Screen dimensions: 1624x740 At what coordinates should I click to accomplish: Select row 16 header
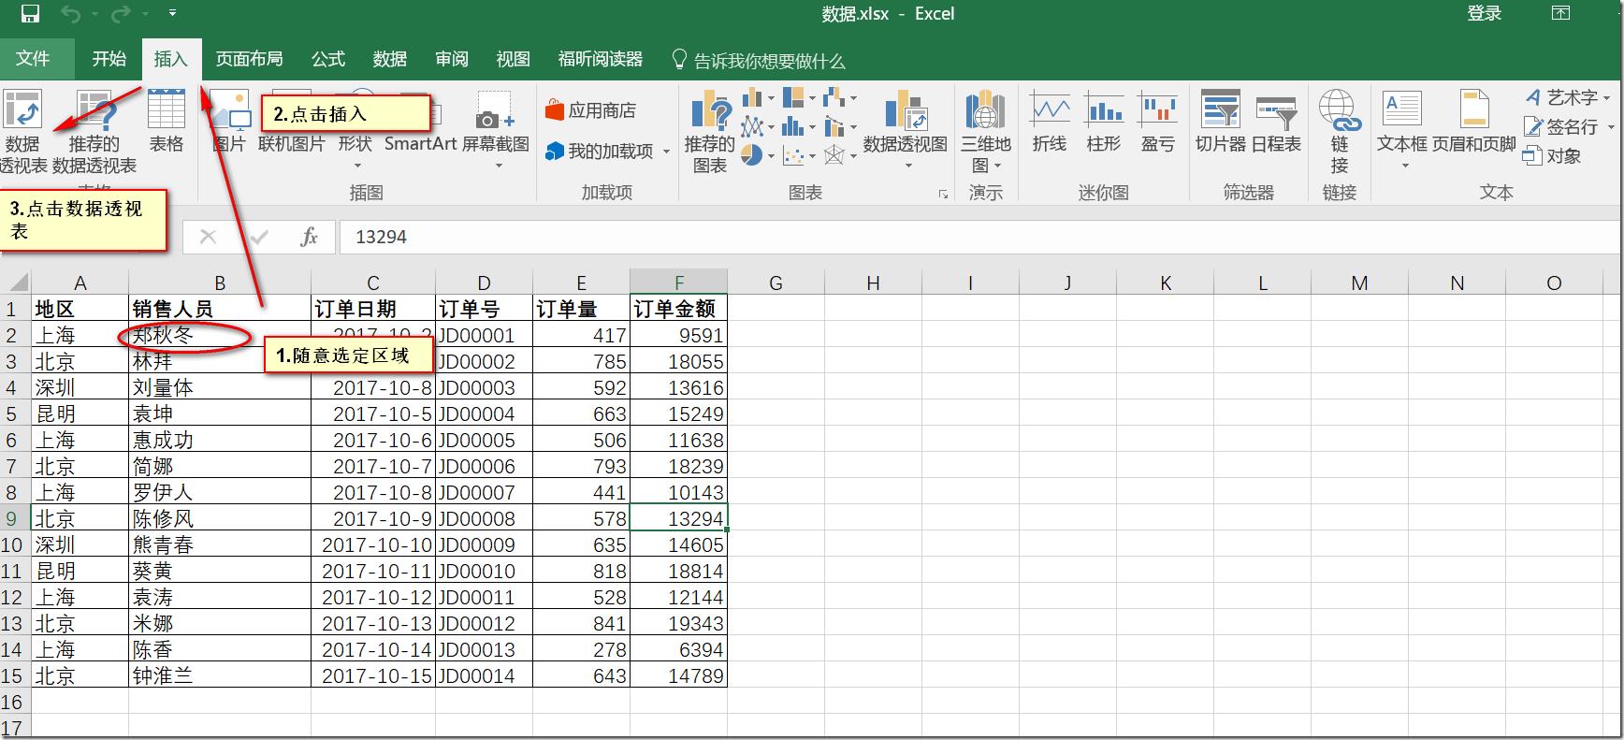click(x=14, y=702)
